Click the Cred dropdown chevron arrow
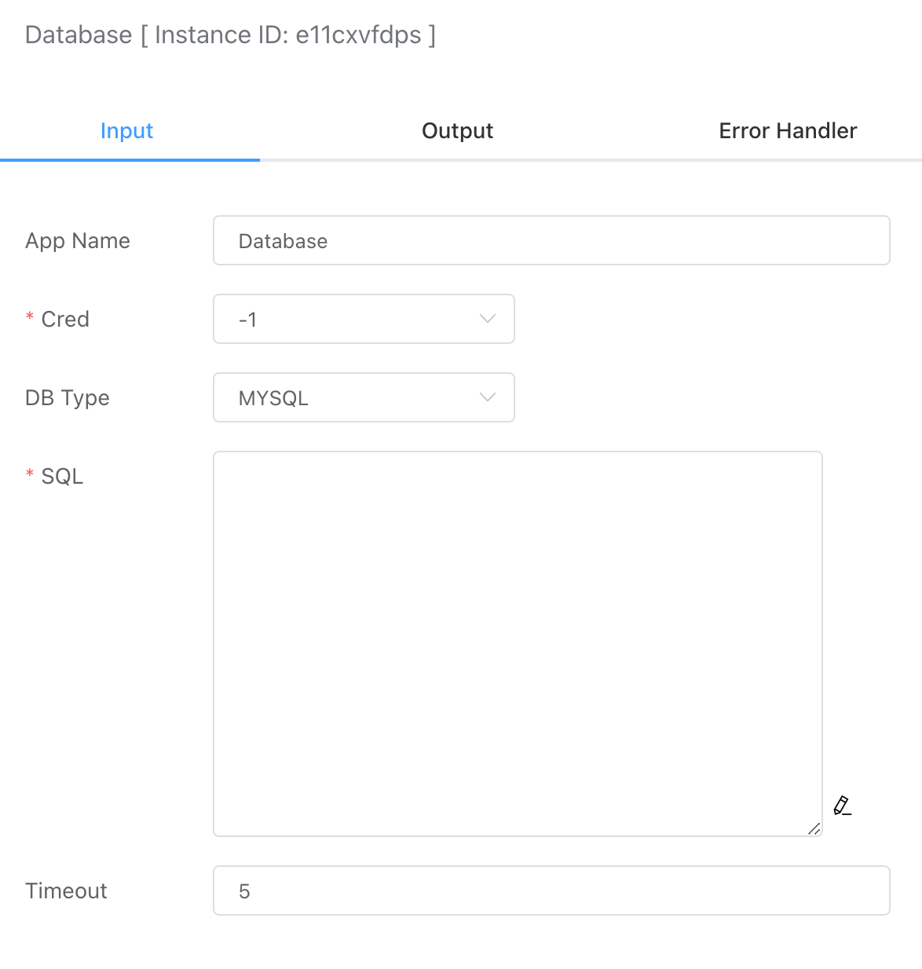 coord(488,319)
